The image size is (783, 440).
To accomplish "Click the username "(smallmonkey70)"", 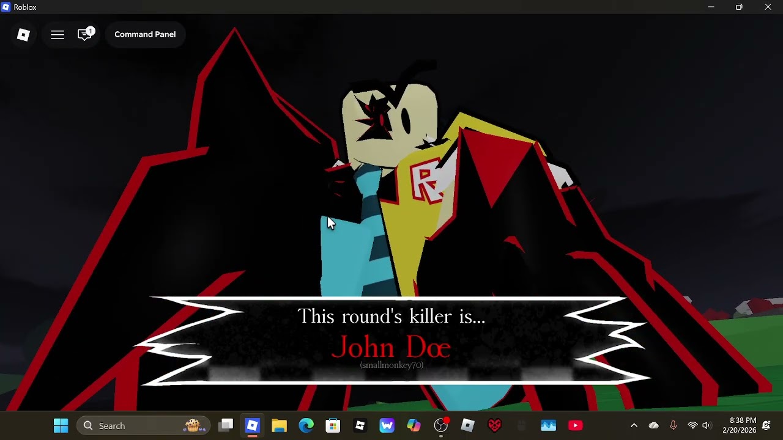I will pos(391,365).
